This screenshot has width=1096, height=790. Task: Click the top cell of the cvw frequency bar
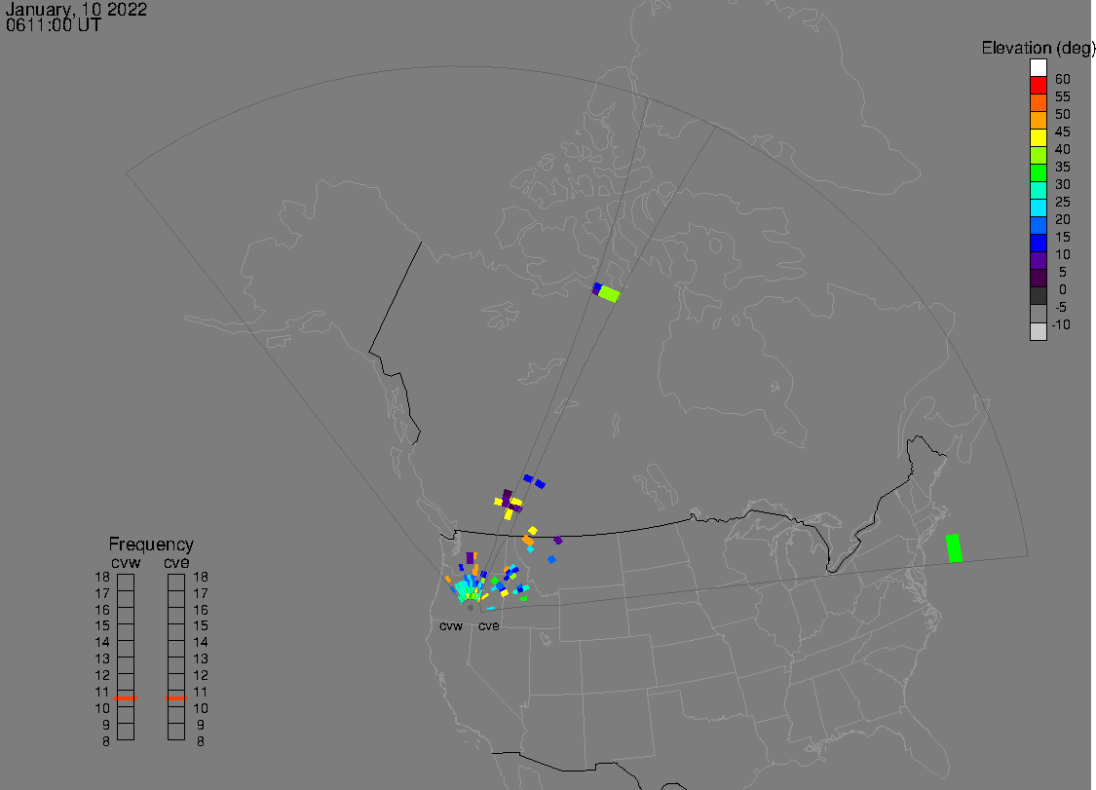[126, 582]
